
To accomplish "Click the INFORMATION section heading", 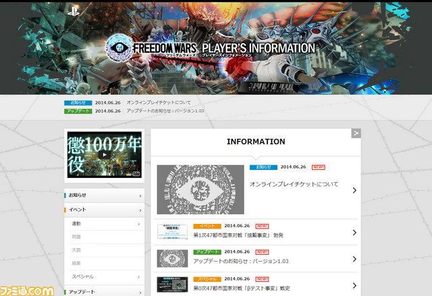I will tap(256, 142).
